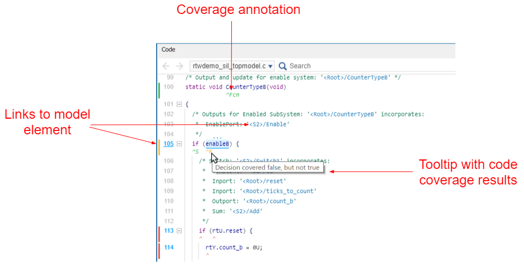Screen dimensions: 524x272
Task: Open the '<Root>/reset' Inport link
Action: (x=263, y=181)
